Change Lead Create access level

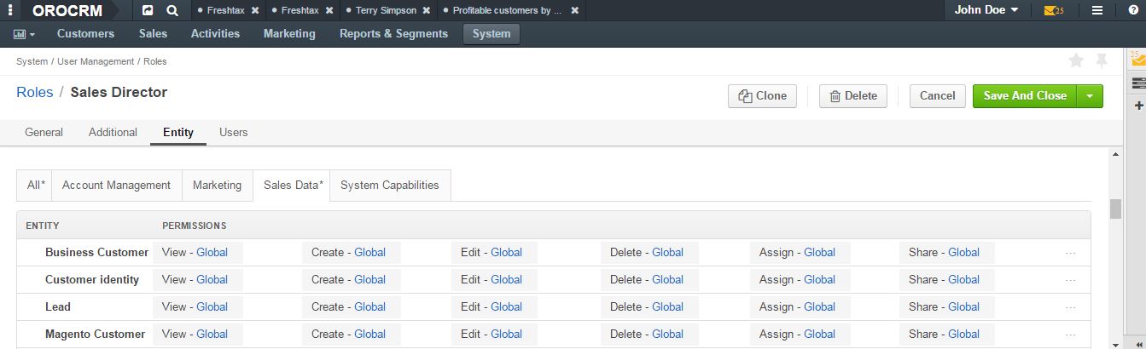click(369, 306)
